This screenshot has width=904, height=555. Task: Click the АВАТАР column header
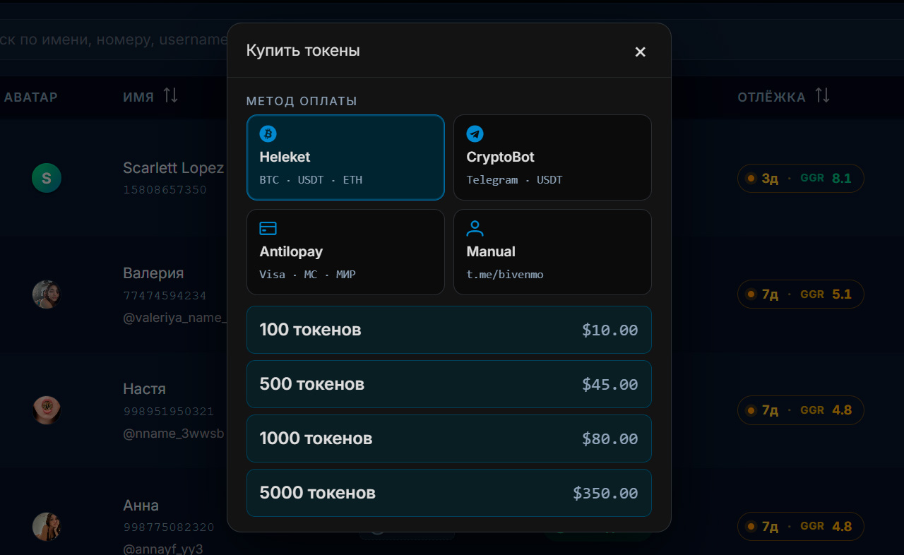pos(31,97)
